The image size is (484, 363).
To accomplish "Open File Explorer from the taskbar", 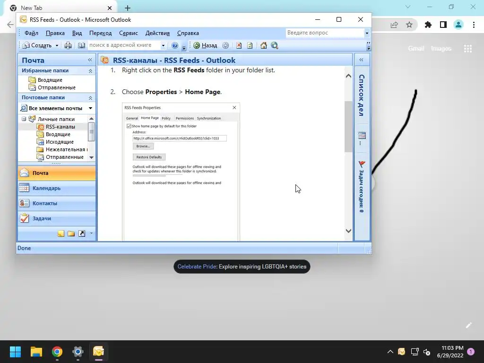I will (36, 352).
